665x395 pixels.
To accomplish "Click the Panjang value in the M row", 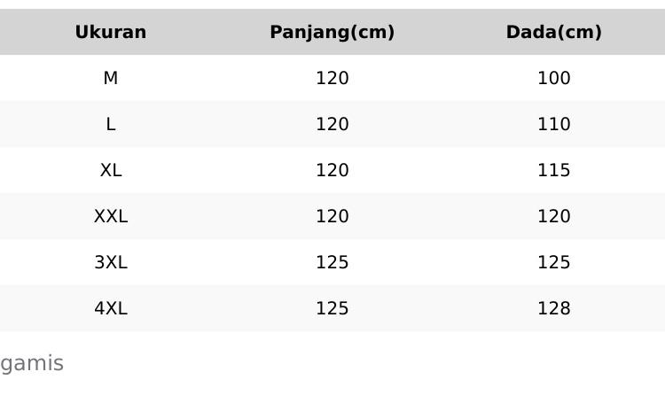I will point(332,79).
